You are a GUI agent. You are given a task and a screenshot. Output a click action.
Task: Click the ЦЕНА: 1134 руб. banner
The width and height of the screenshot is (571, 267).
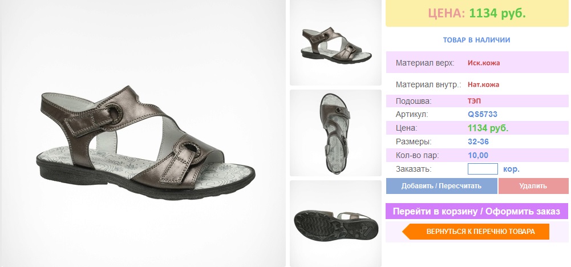pos(477,14)
